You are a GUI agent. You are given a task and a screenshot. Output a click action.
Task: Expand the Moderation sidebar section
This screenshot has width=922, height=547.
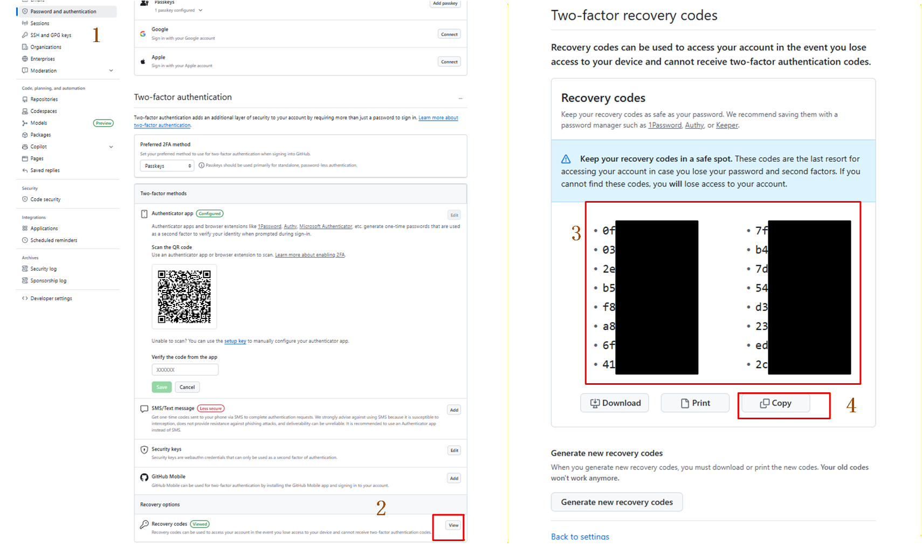click(111, 71)
